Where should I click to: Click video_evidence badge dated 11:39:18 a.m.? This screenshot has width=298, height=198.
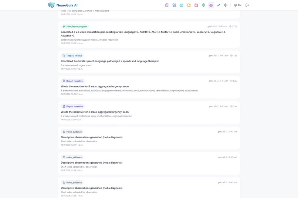pos(72,157)
